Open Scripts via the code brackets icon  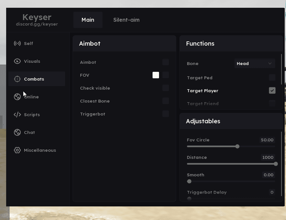(x=17, y=115)
